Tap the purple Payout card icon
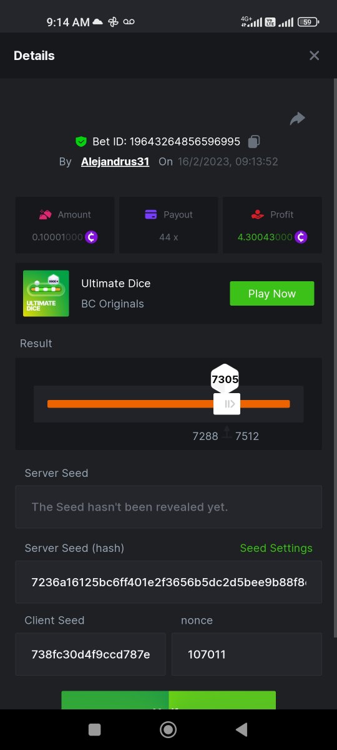The image size is (337, 750). 150,214
